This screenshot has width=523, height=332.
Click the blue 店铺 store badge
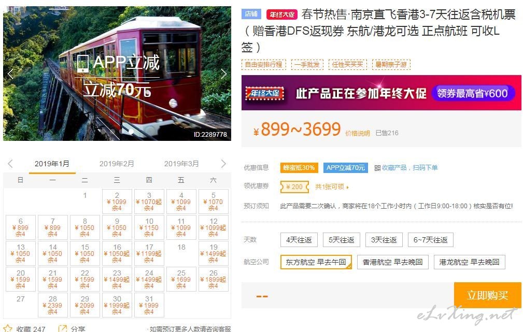point(251,14)
